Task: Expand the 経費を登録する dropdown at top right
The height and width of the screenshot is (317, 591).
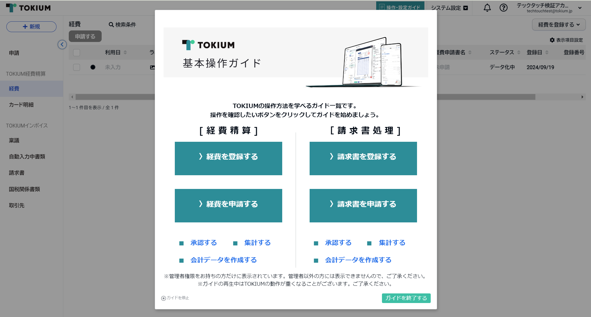Action: click(x=559, y=25)
